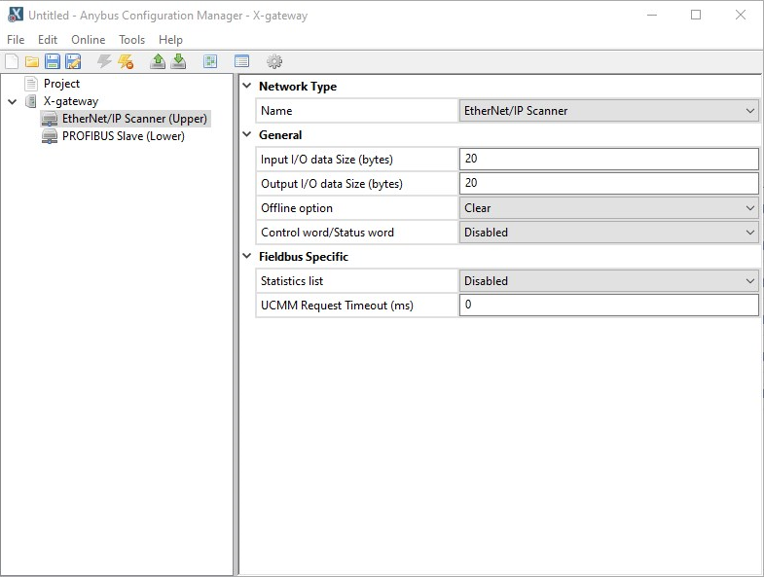The width and height of the screenshot is (764, 577).
Task: Open the File menu
Action: [x=16, y=40]
